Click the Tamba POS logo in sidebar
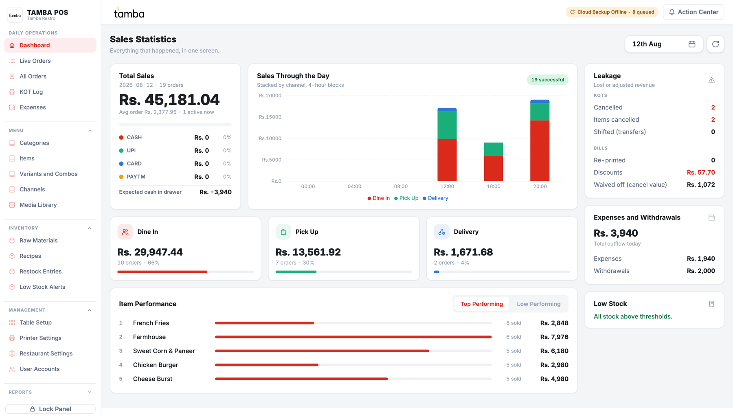 [x=15, y=15]
